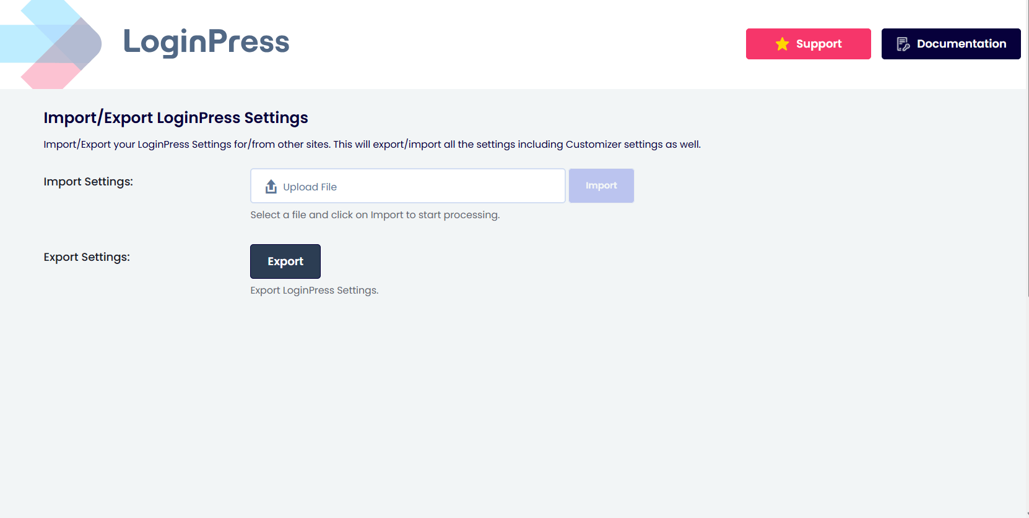Click the Export Settings label
Image resolution: width=1029 pixels, height=518 pixels.
coord(86,257)
